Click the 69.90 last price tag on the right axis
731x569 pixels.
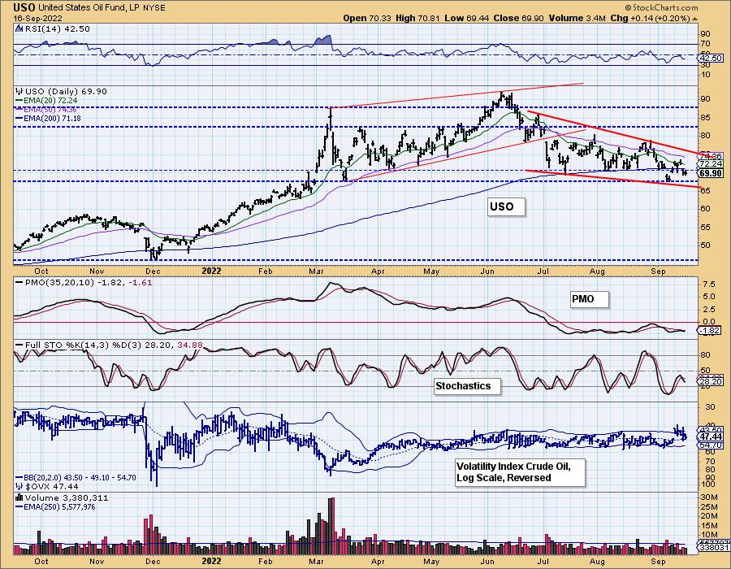712,173
